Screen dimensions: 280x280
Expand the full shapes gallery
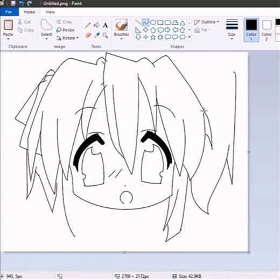(190, 37)
